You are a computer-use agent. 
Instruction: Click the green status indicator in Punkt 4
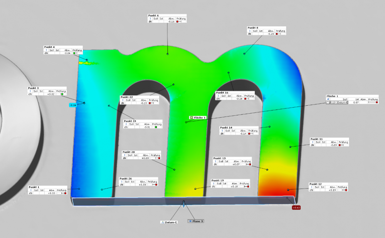(74, 53)
